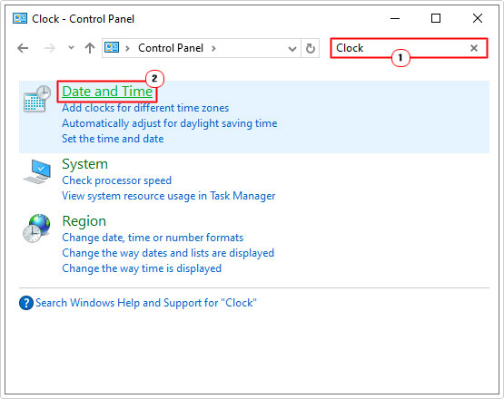Click the window title bar Control Panel icon
The image size is (504, 399).
[20, 19]
